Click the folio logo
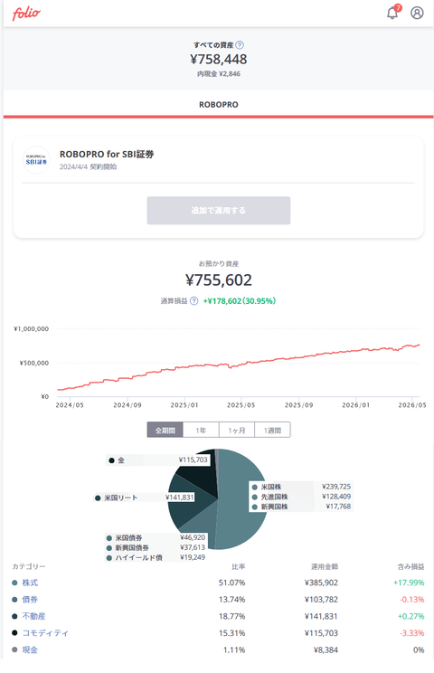 tap(26, 14)
